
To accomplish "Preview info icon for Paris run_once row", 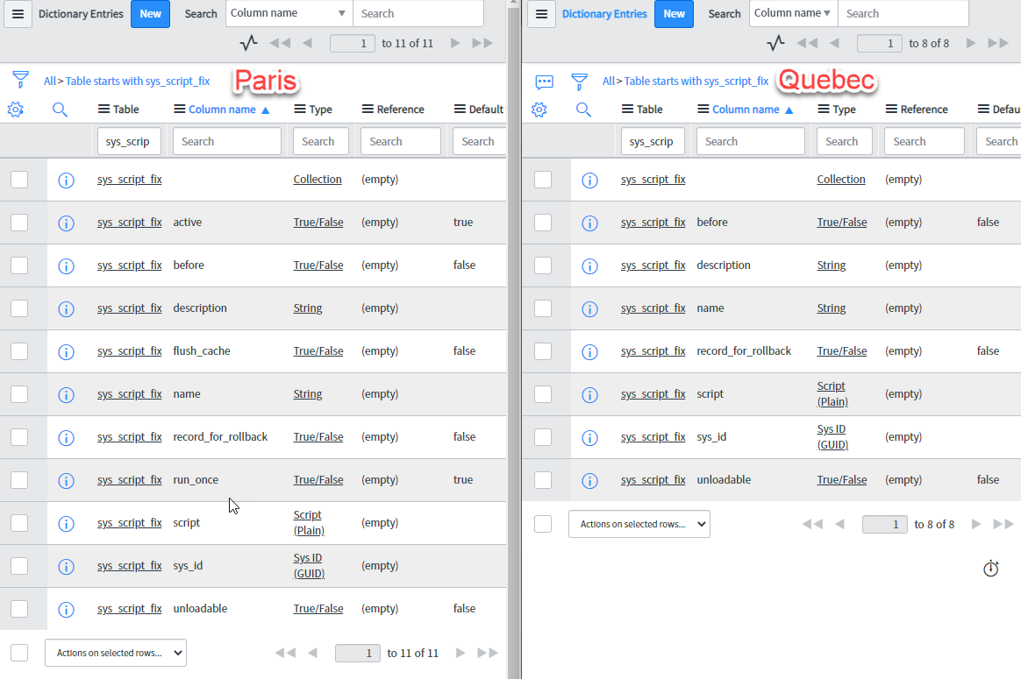I will pyautogui.click(x=66, y=481).
